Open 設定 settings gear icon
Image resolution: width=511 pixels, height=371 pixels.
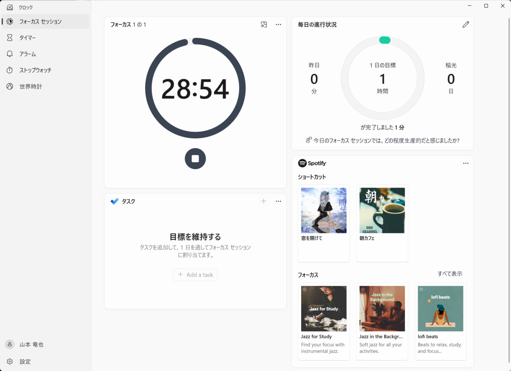(10, 362)
